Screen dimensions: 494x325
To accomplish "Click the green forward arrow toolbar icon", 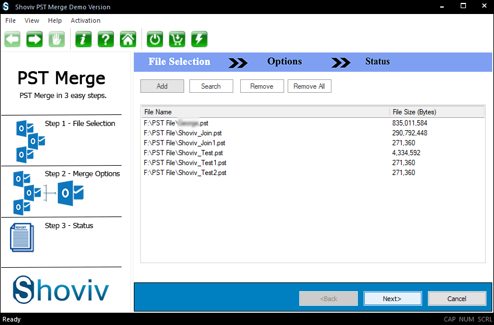I will (34, 39).
